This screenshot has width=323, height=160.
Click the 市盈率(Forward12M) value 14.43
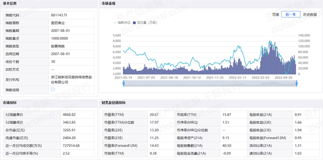[154, 145]
